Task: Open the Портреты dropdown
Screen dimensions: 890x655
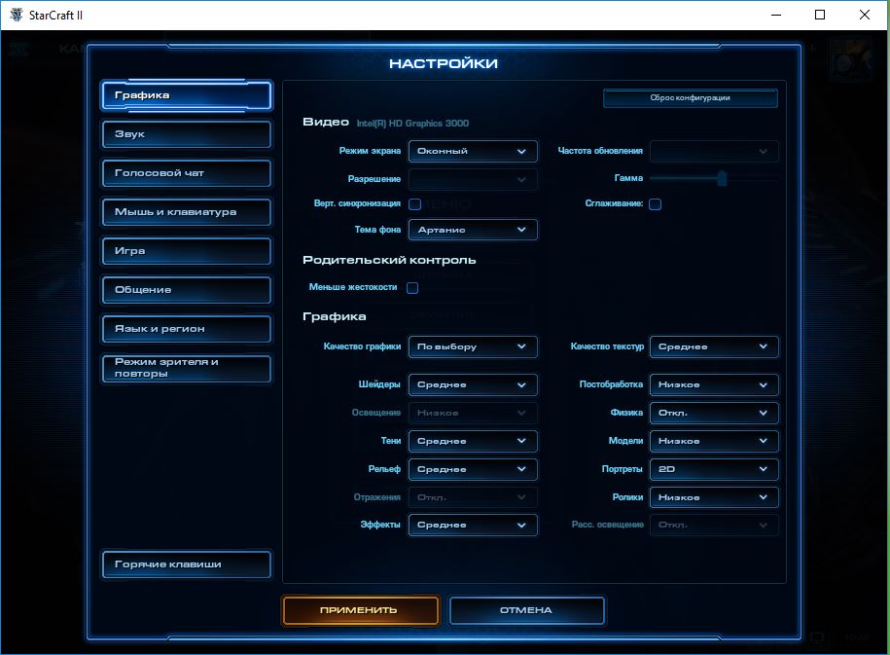Action: click(714, 469)
